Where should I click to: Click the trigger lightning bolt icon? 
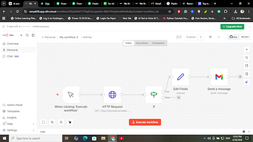tap(58, 95)
